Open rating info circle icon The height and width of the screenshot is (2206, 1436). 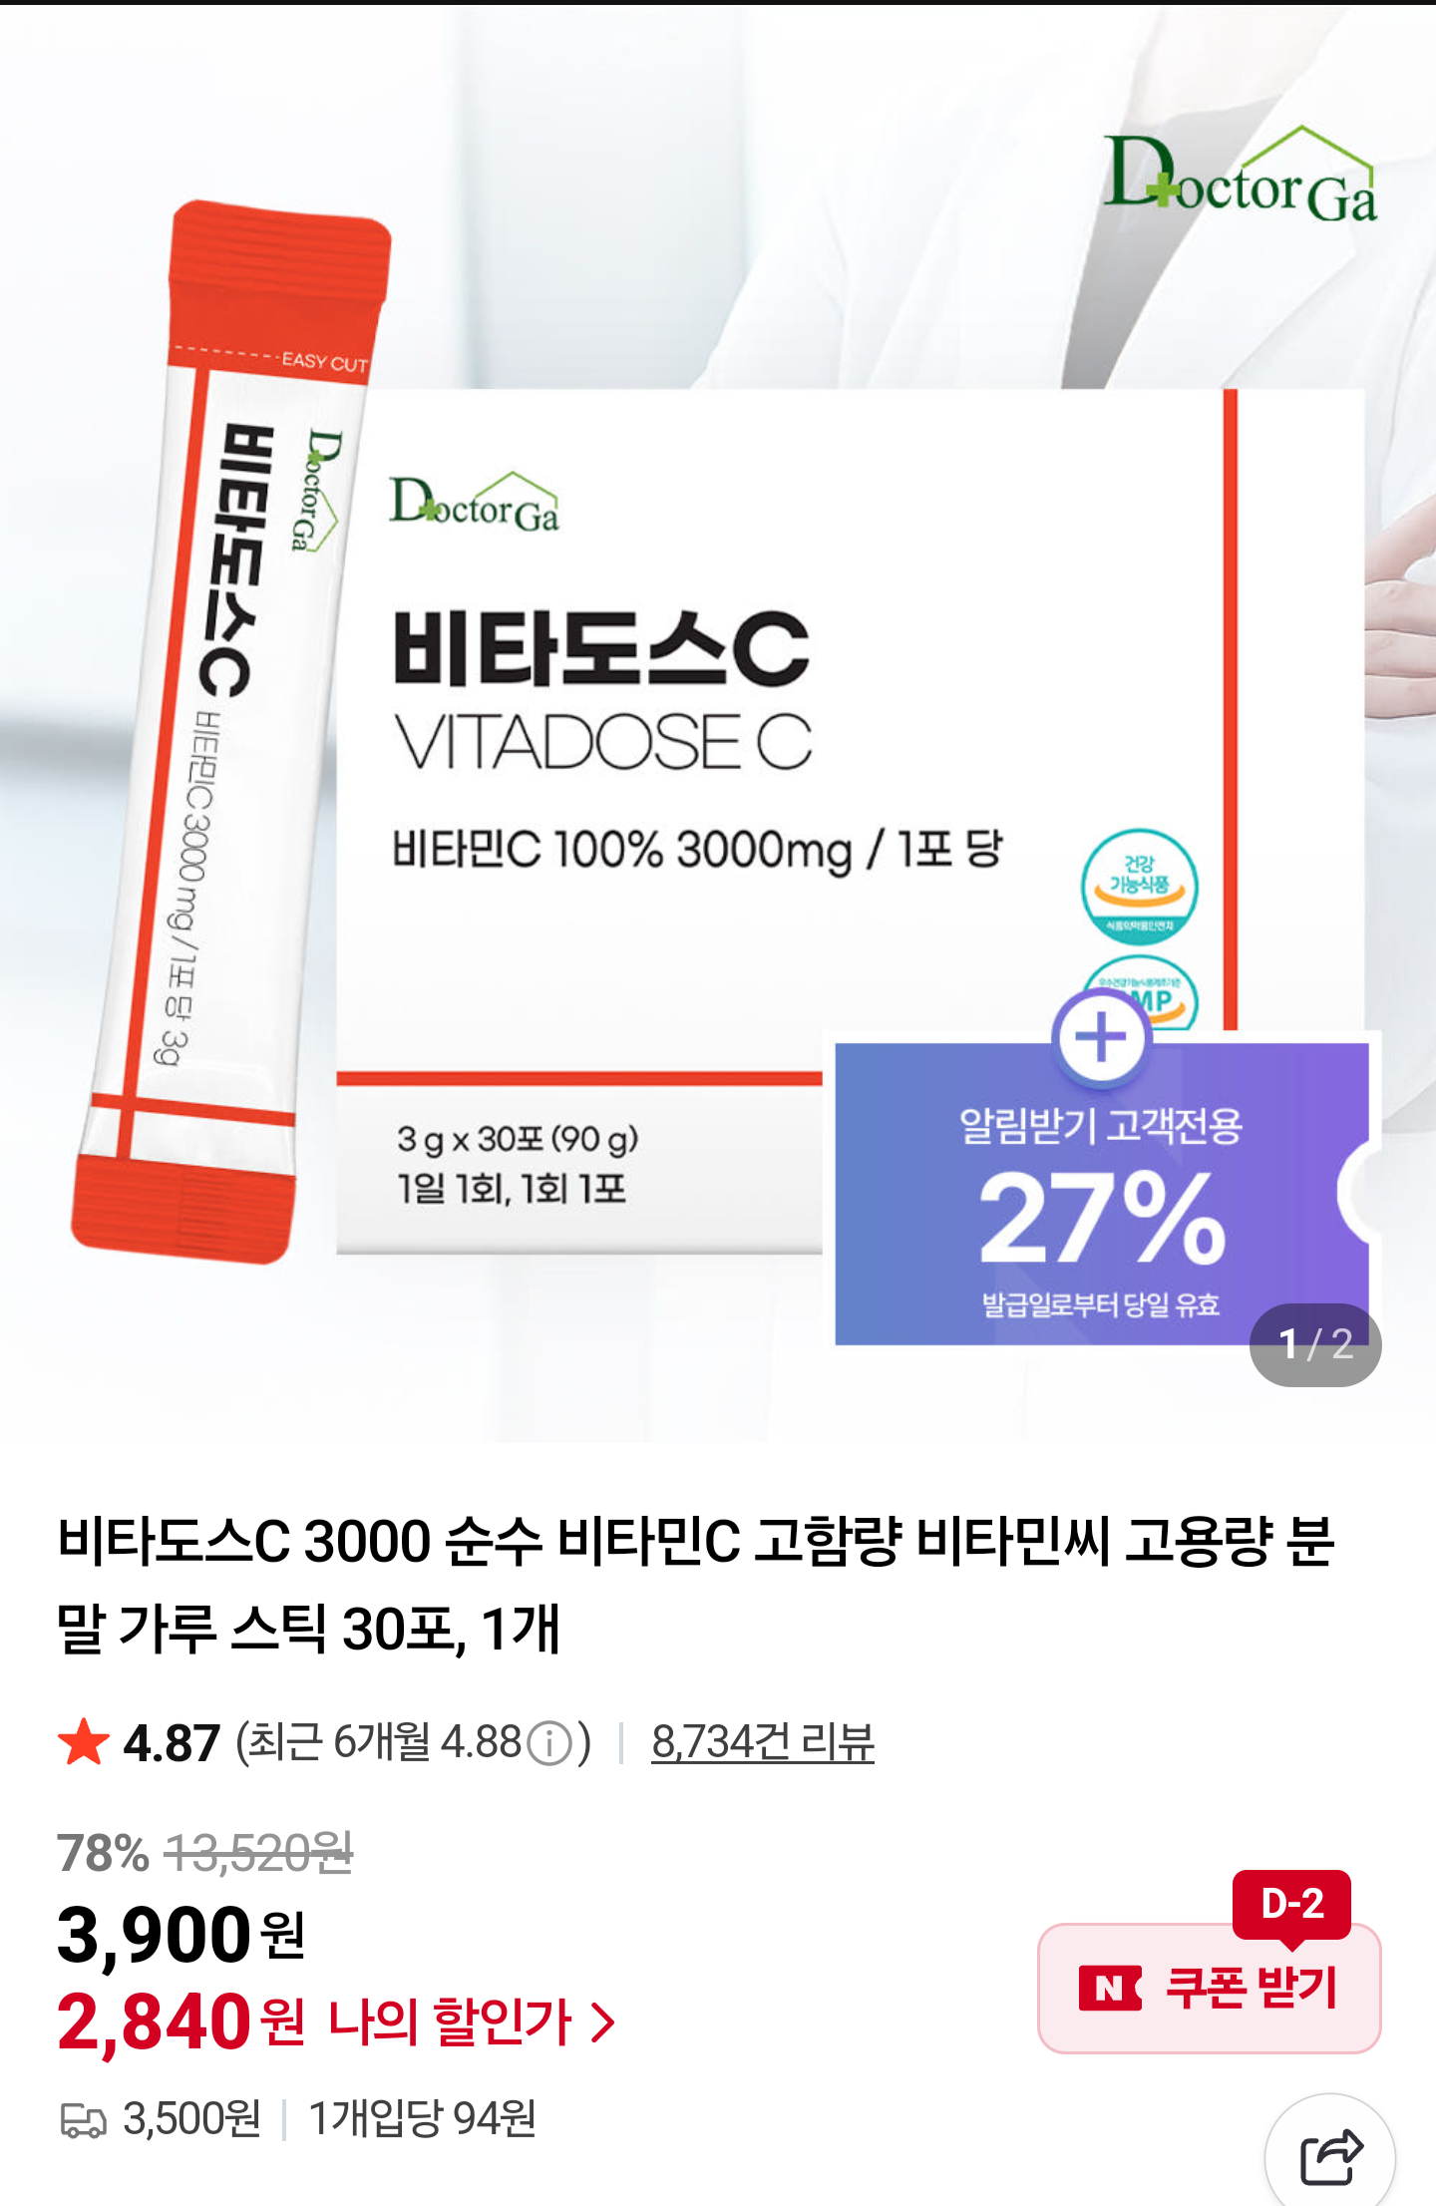click(548, 1744)
